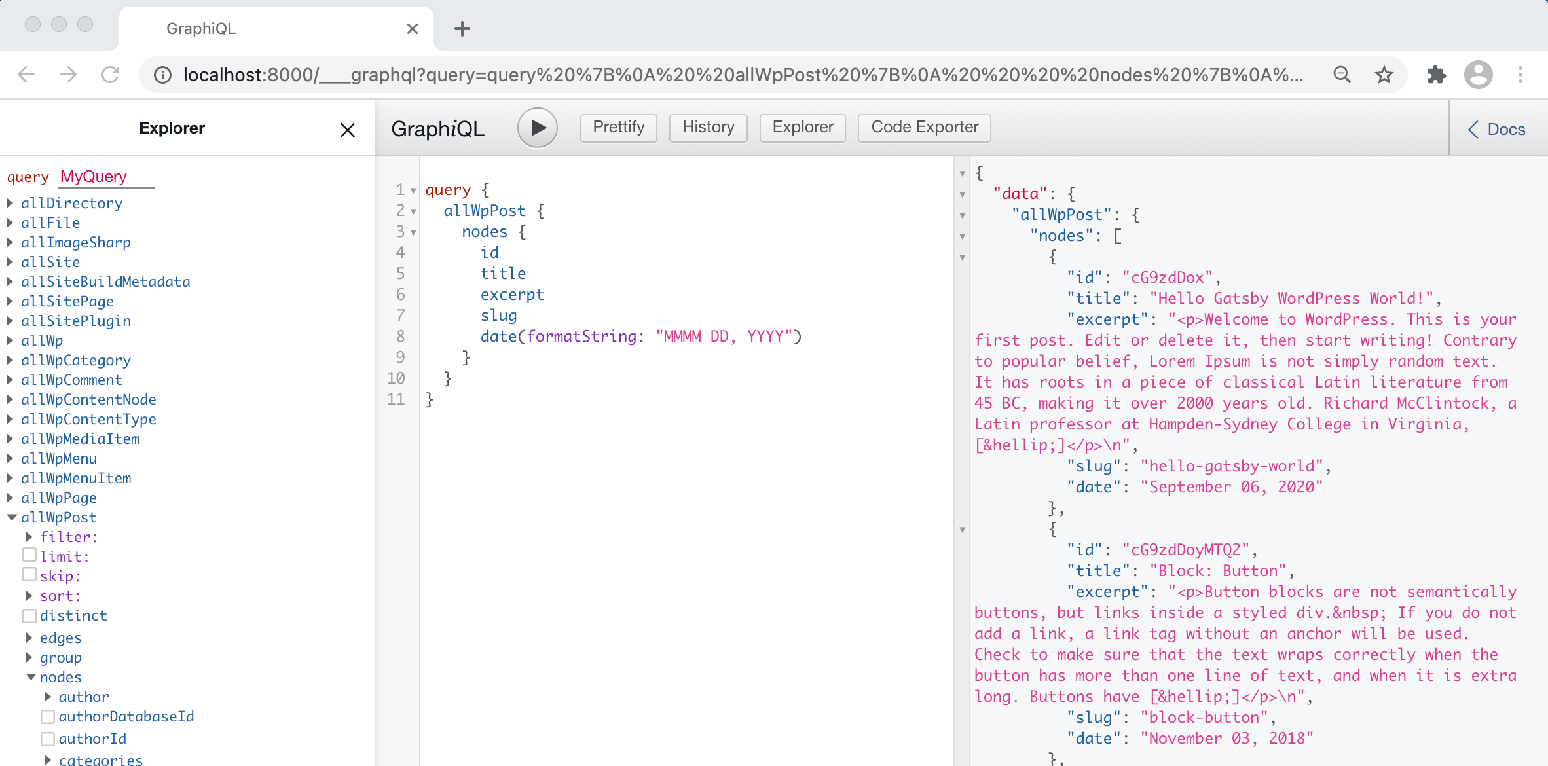Expand allImageSharp node
The image size is (1548, 766).
[10, 242]
